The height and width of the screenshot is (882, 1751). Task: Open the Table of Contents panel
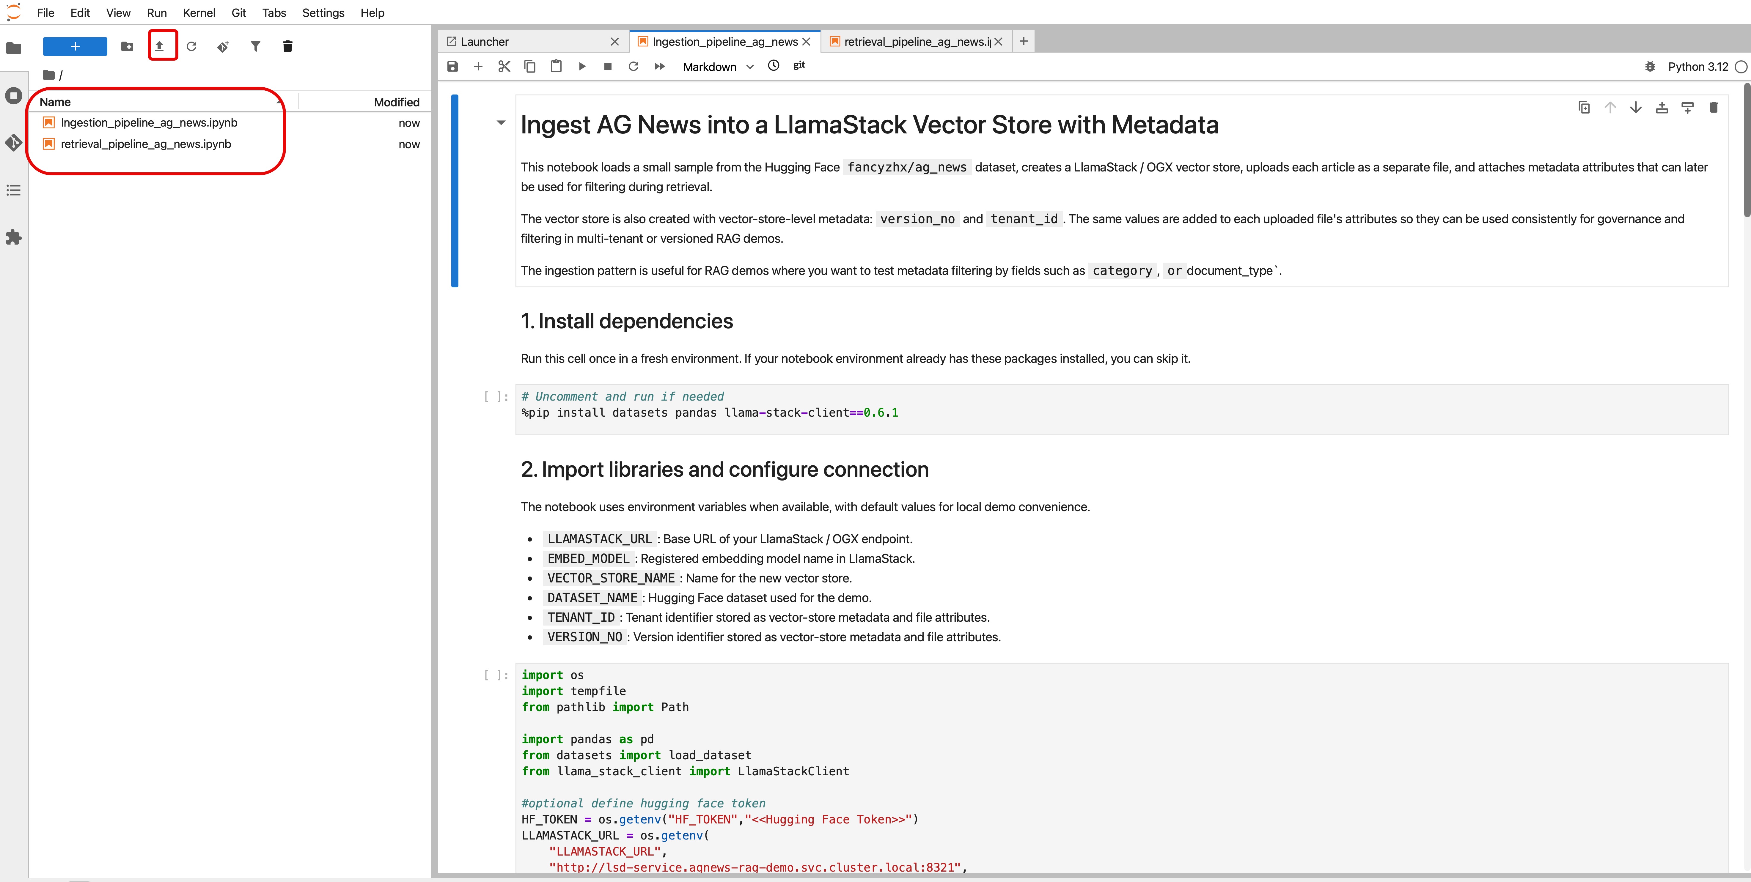(x=14, y=190)
